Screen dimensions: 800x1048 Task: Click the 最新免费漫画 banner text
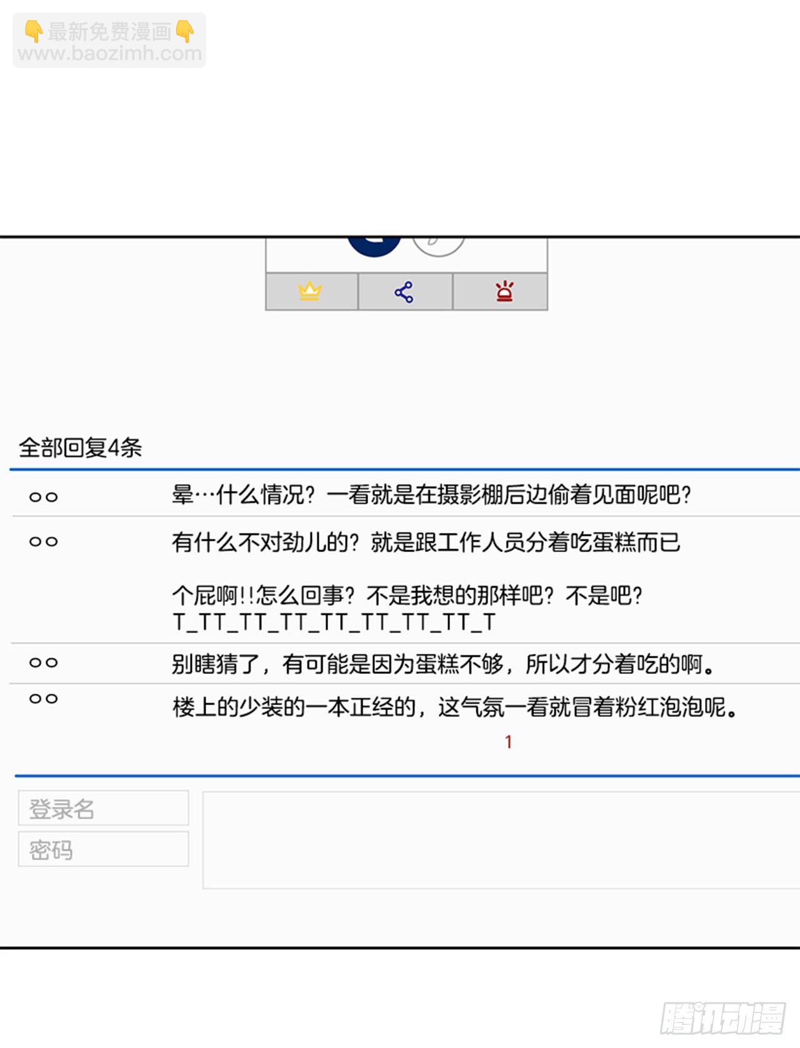(109, 31)
